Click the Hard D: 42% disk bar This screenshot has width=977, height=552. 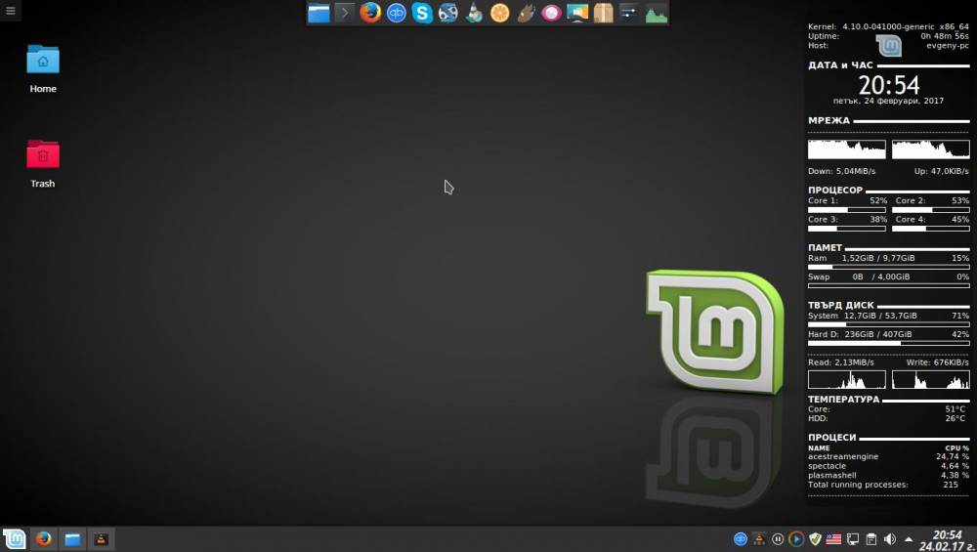coord(889,343)
